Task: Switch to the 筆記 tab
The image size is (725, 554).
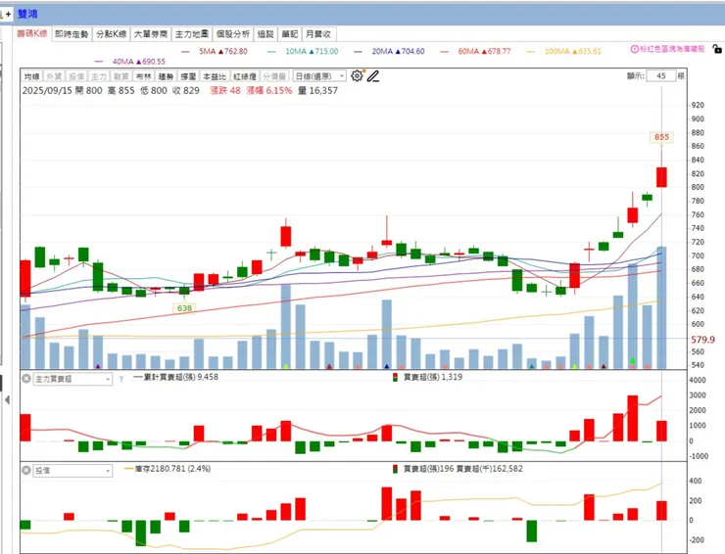Action: point(290,33)
